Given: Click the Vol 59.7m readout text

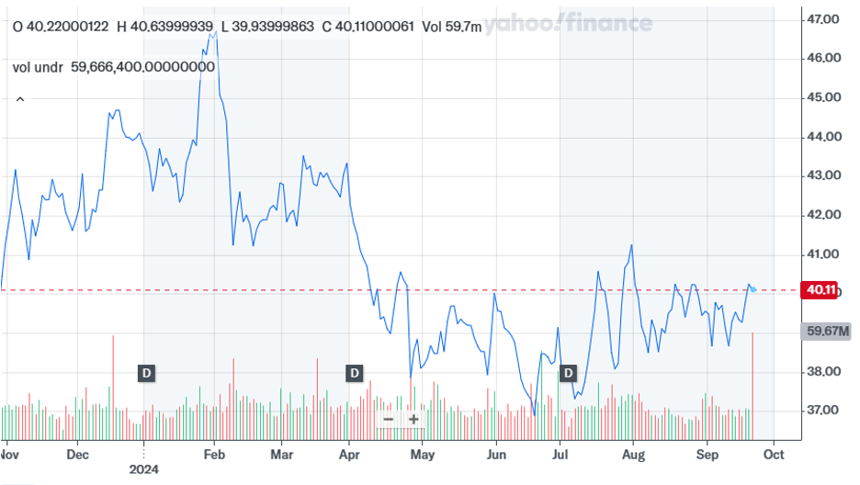Looking at the screenshot, I should [x=451, y=28].
